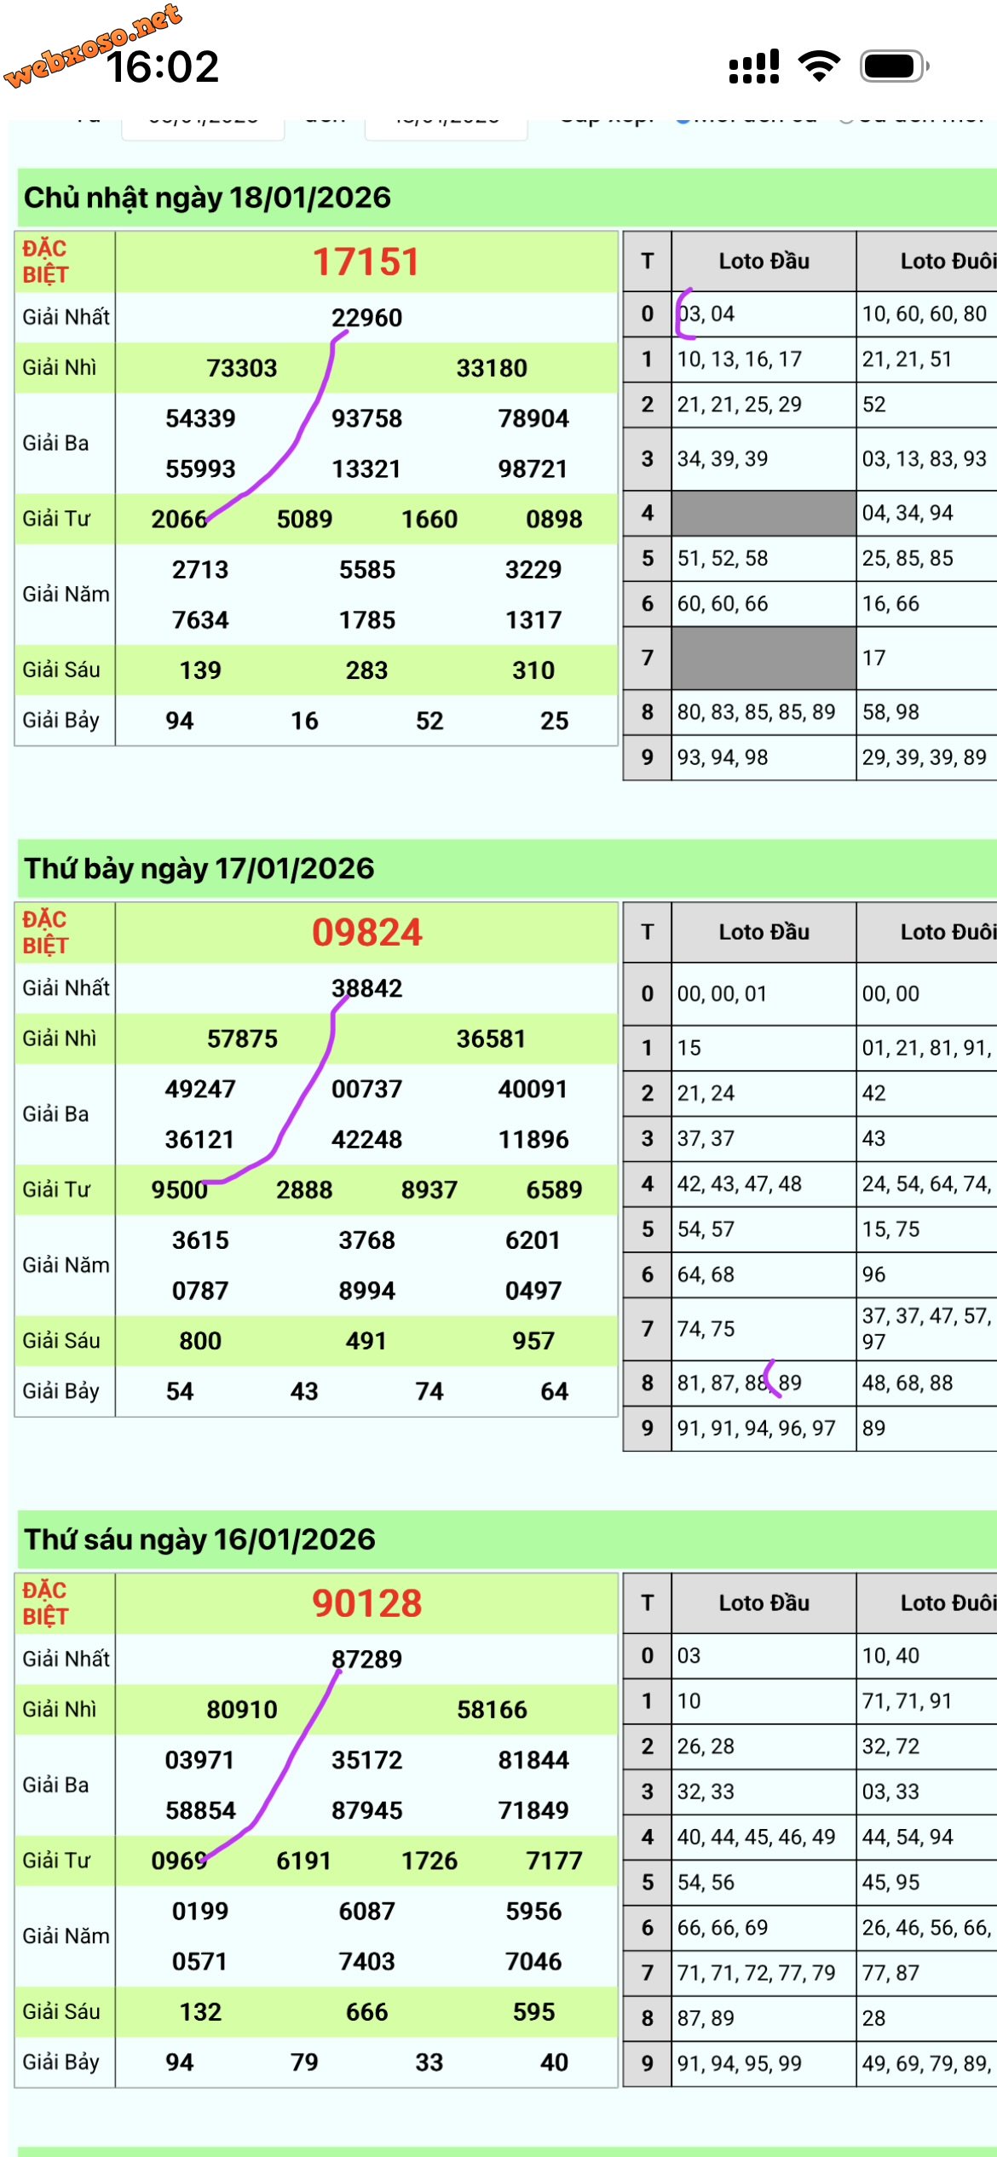Select seventh prize 74 on 17/01/2026

429,1391
